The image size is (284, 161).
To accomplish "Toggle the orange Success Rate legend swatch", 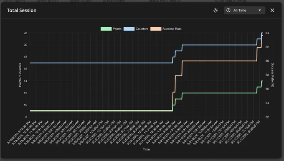I will tap(156, 29).
